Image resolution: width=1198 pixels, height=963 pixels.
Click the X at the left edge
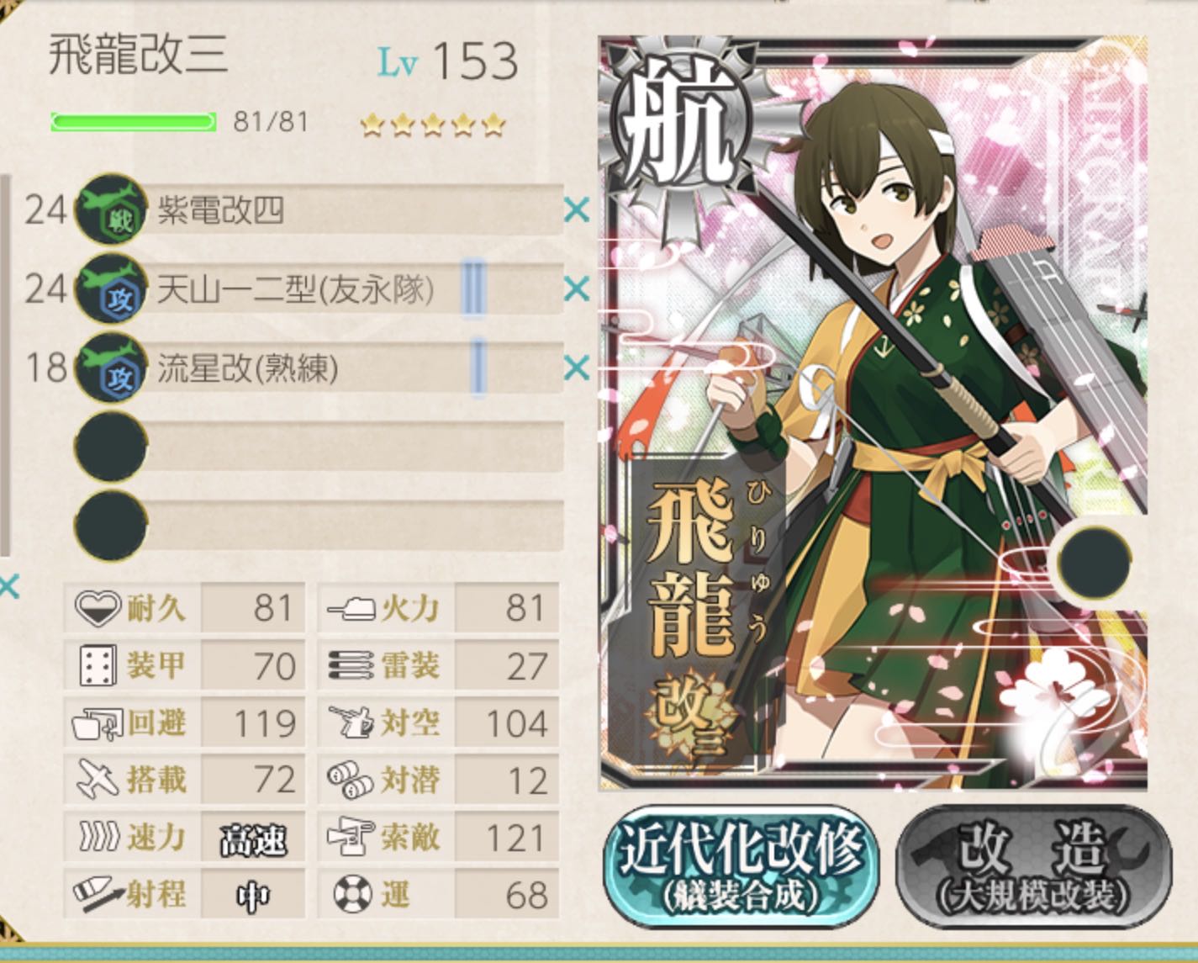pos(8,586)
